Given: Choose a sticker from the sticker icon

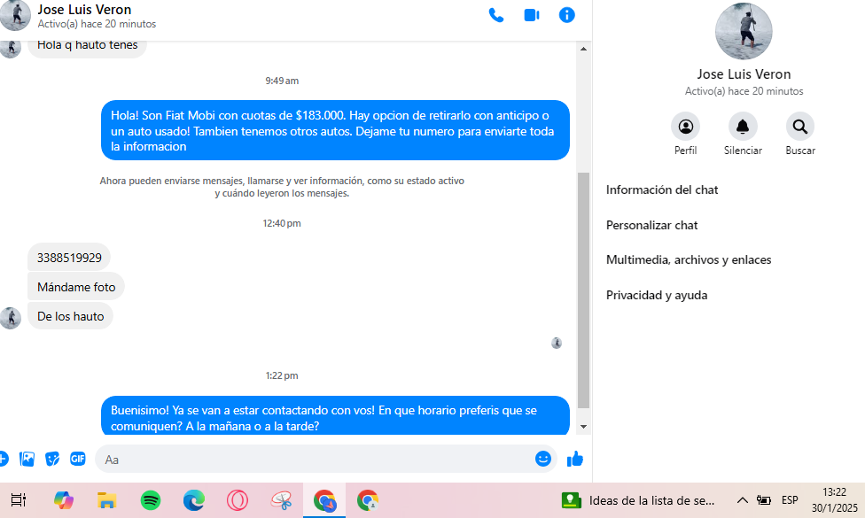Looking at the screenshot, I should (x=52, y=459).
